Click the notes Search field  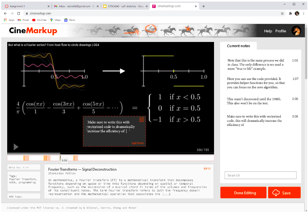tap(260, 175)
